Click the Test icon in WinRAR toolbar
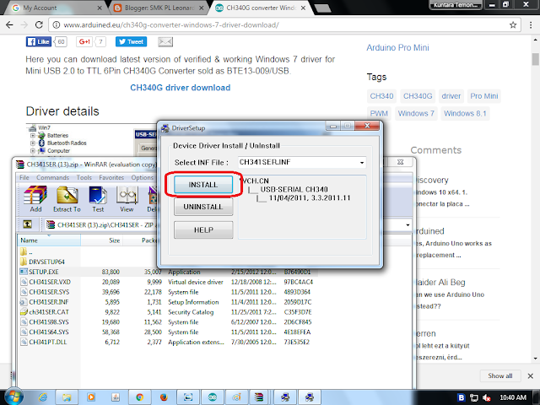 click(98, 199)
